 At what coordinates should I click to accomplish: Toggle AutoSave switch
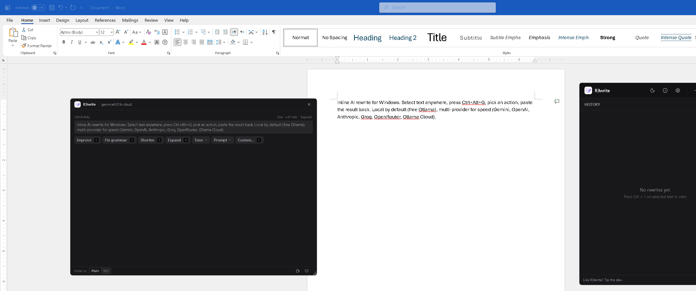click(38, 8)
